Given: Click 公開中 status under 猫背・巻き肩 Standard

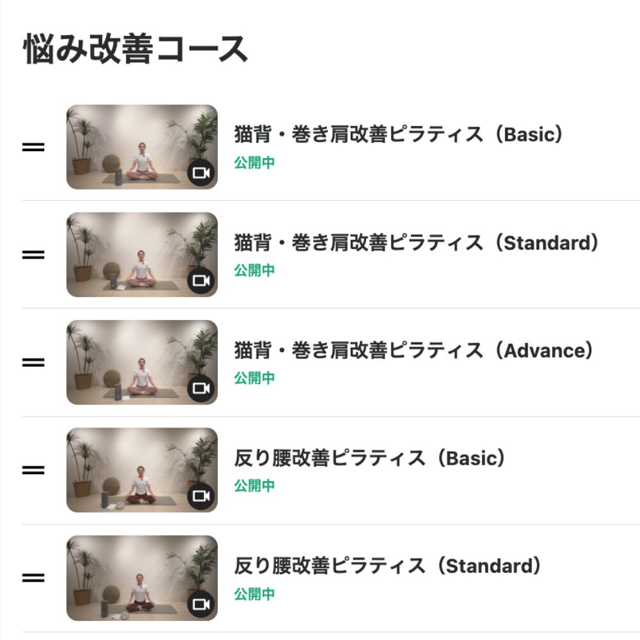Looking at the screenshot, I should coord(254,271).
